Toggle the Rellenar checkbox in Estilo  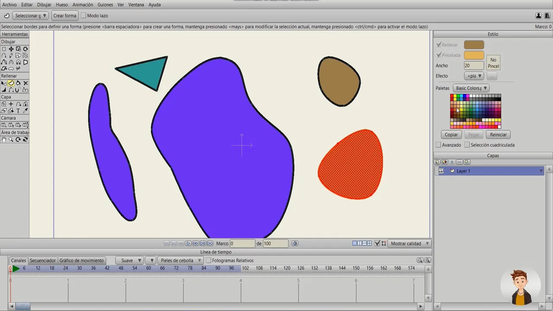point(439,44)
